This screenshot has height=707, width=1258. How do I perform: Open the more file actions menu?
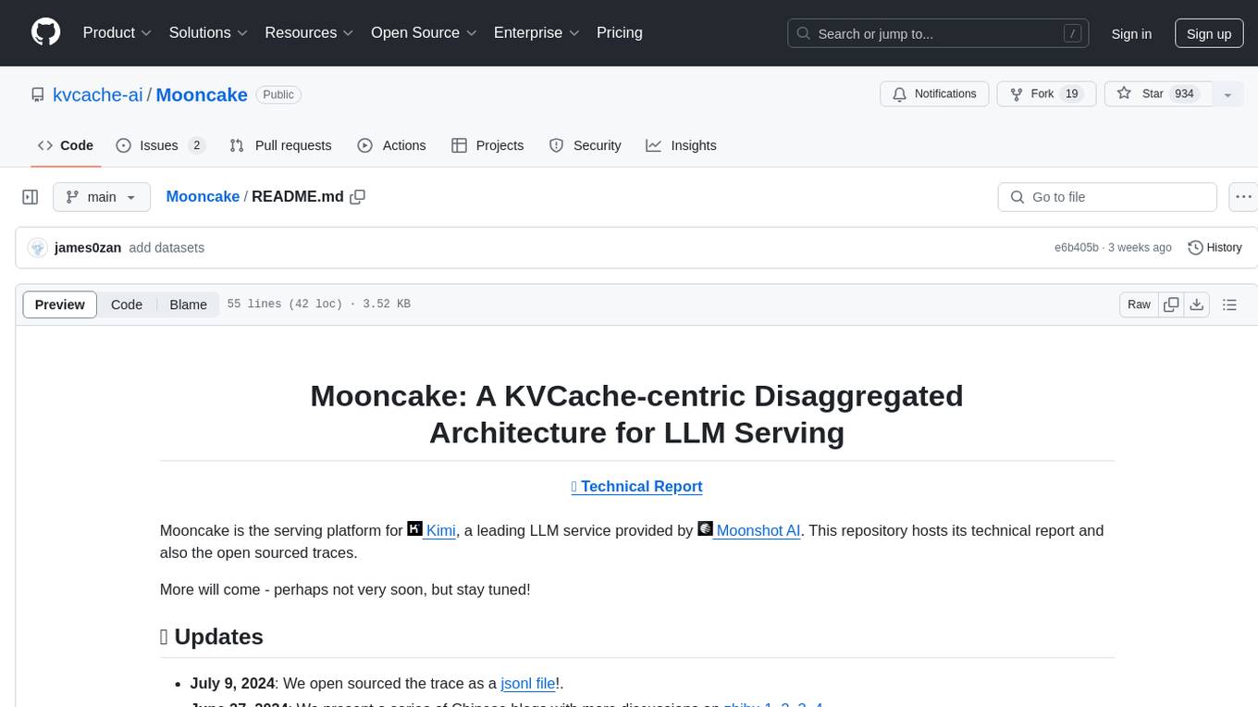click(x=1244, y=197)
